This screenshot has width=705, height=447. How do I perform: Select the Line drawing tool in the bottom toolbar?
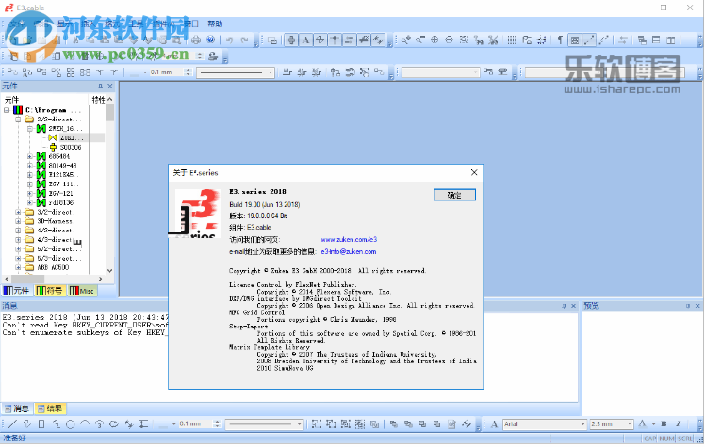click(x=13, y=423)
